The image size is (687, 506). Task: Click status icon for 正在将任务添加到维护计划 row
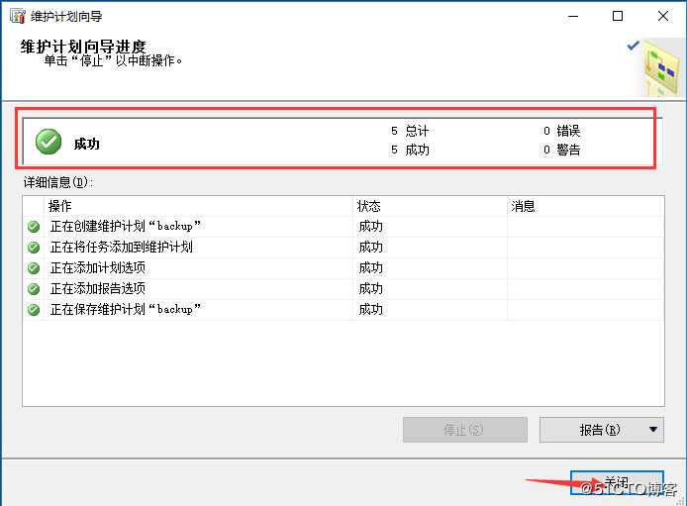point(34,248)
